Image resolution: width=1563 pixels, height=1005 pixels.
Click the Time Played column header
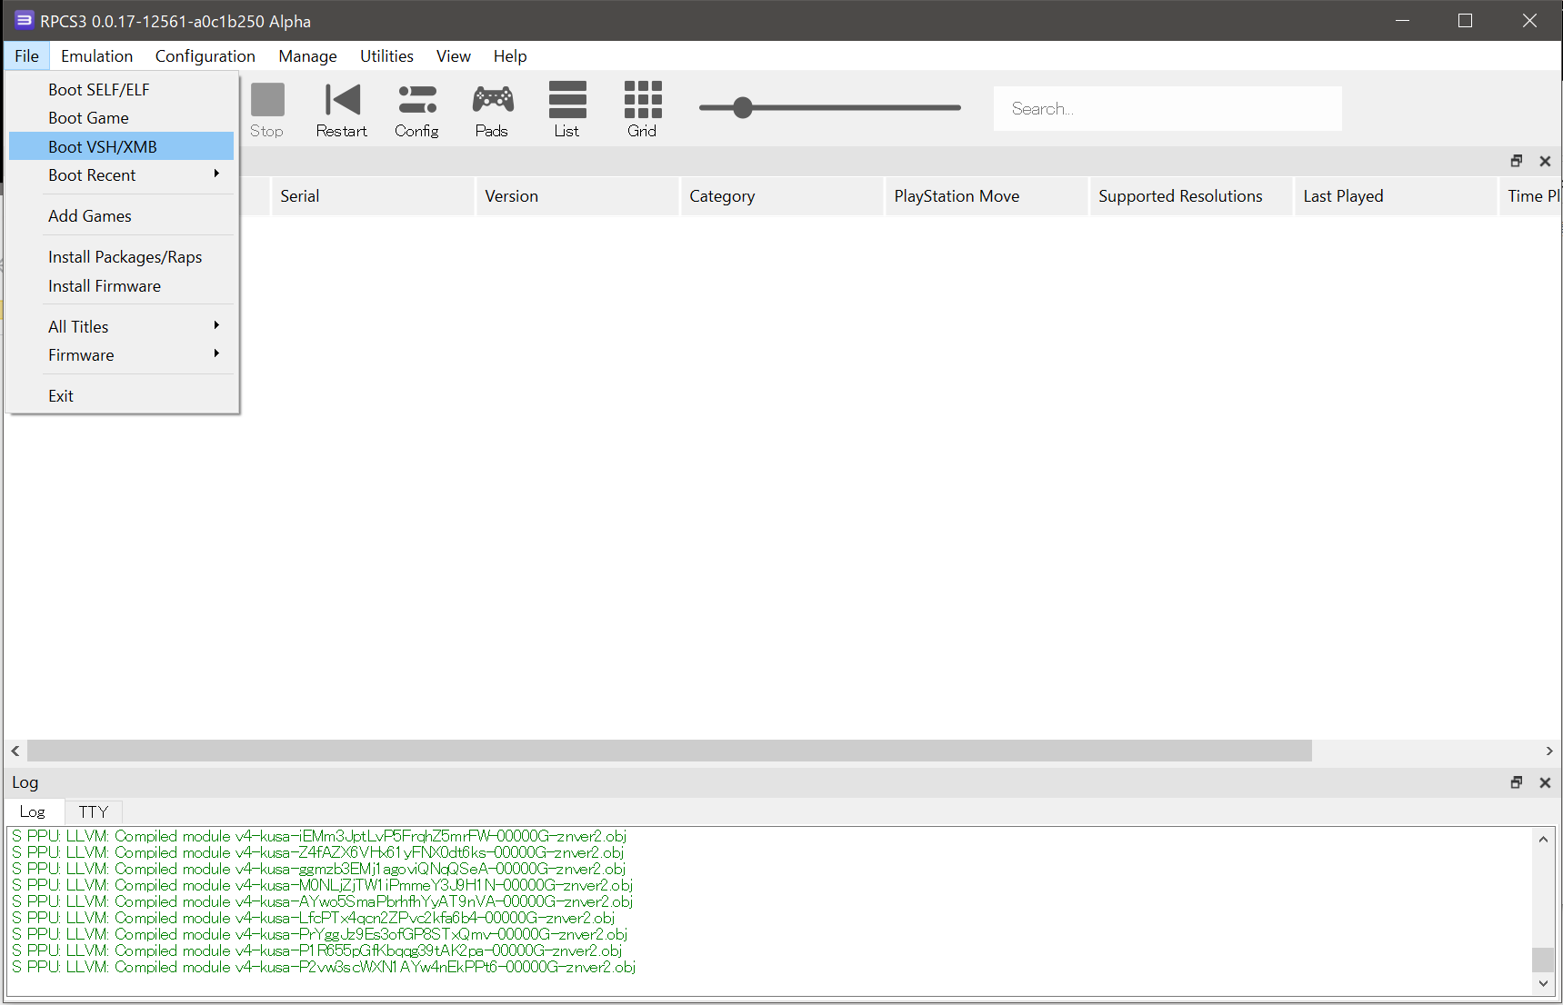tap(1531, 196)
